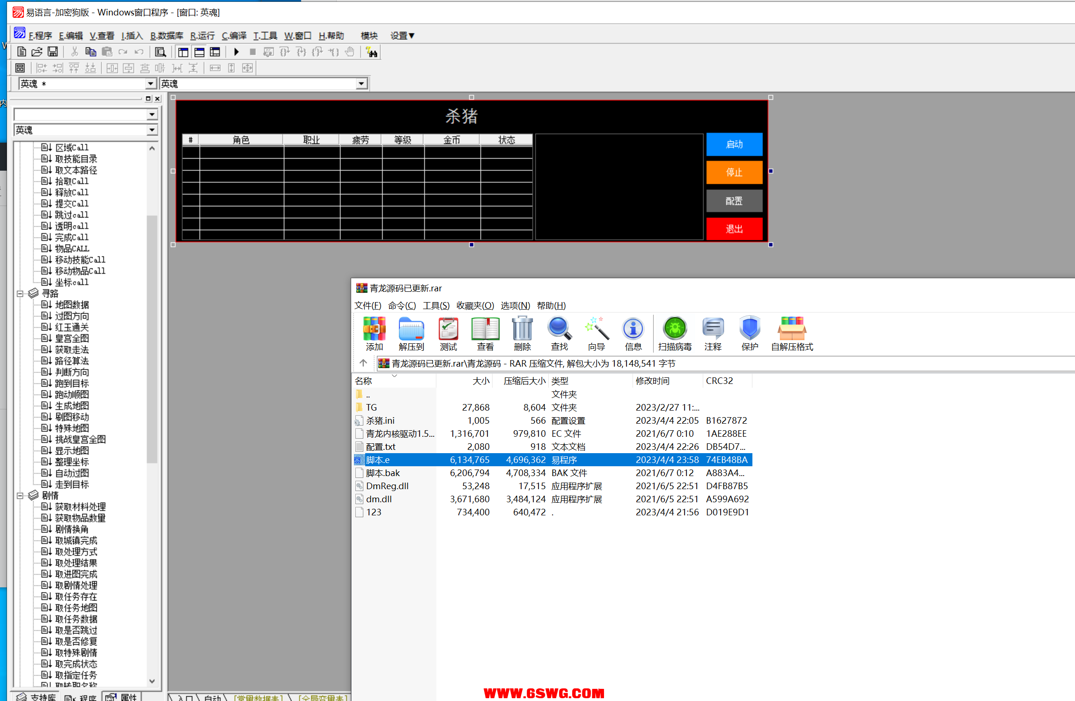Click the 修改时间 column header in WinRAR

coord(667,381)
